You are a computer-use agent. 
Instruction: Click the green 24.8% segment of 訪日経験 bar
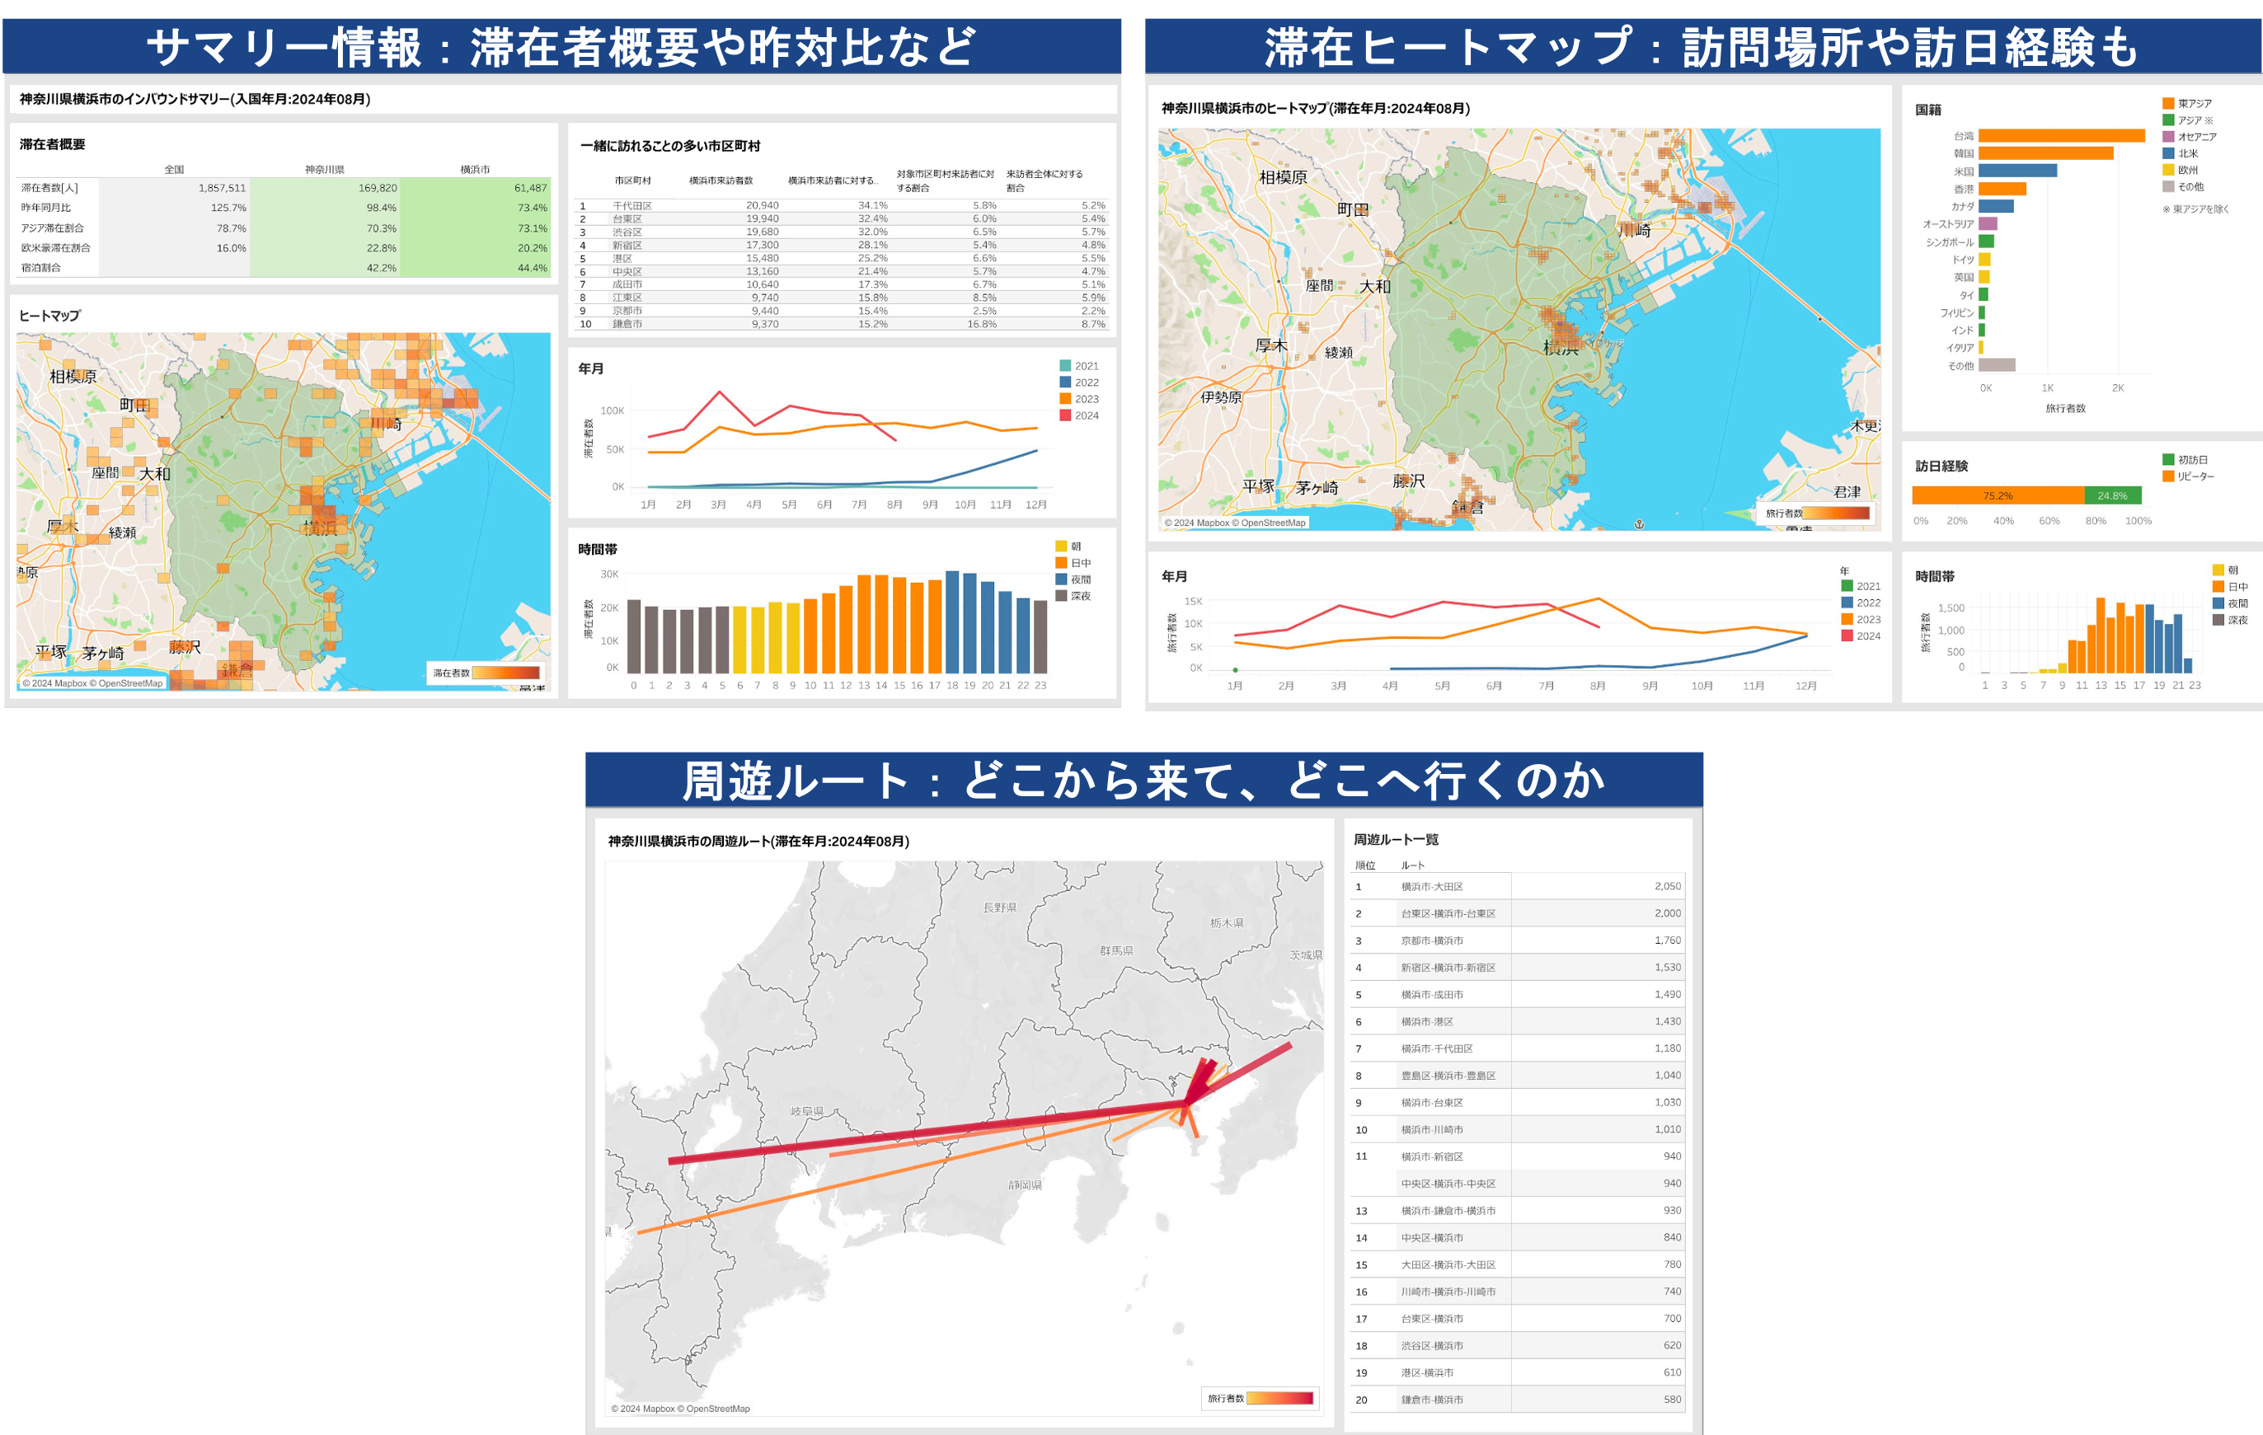(2113, 495)
